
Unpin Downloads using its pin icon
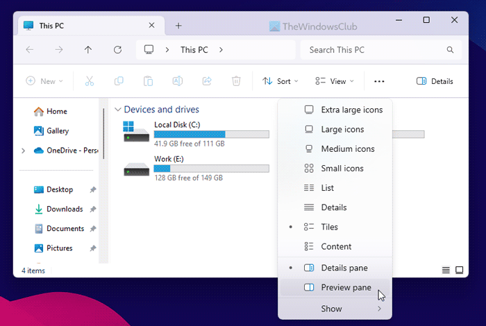pyautogui.click(x=92, y=209)
